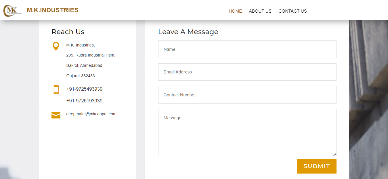Click the location pin icon
This screenshot has width=388, height=179.
click(x=56, y=46)
